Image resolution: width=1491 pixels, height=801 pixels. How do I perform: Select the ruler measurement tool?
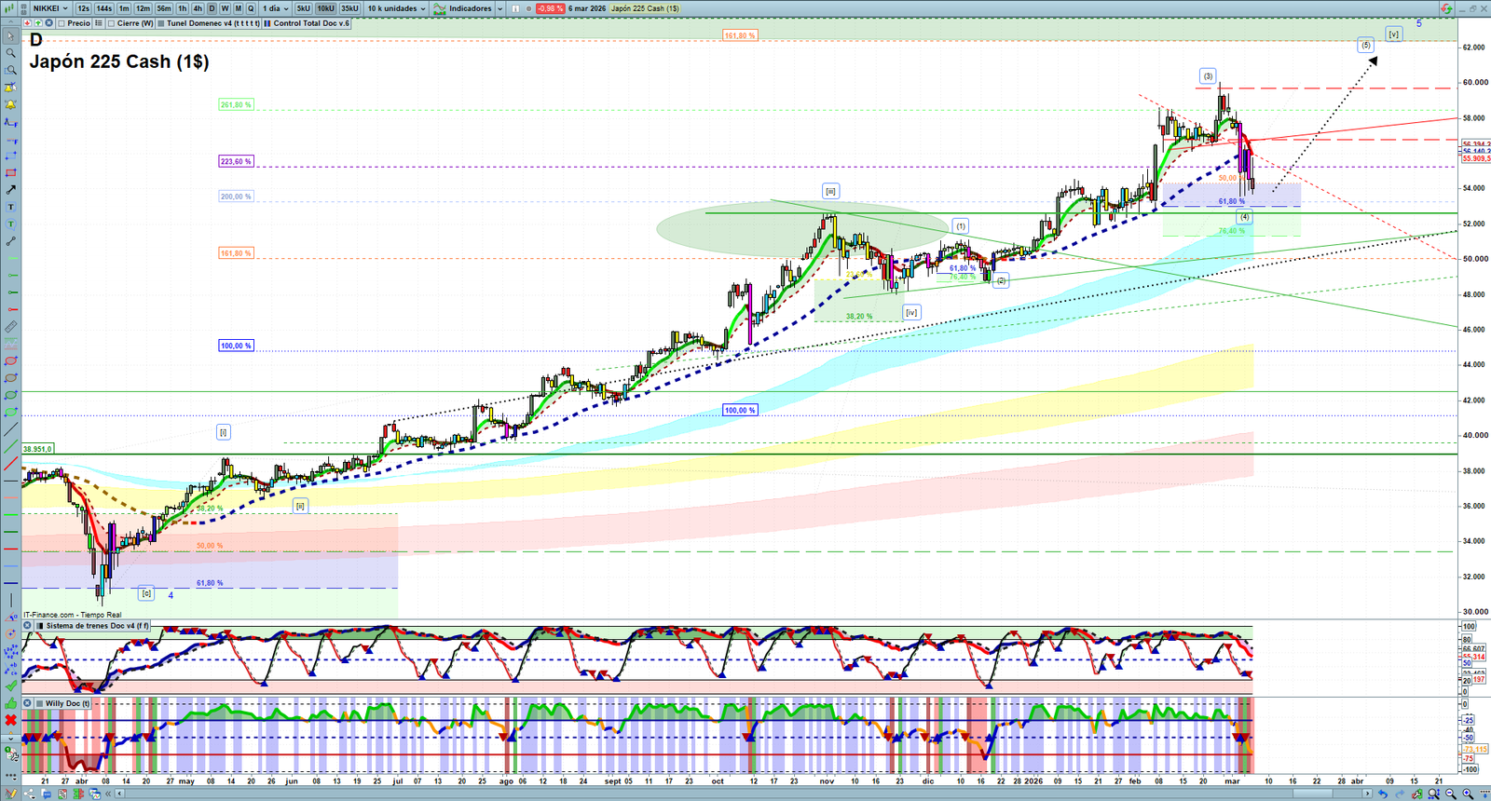pos(11,327)
